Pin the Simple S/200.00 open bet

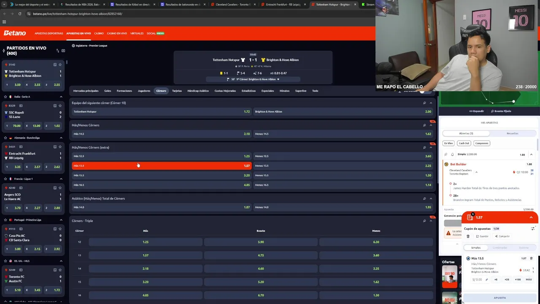pos(446,155)
